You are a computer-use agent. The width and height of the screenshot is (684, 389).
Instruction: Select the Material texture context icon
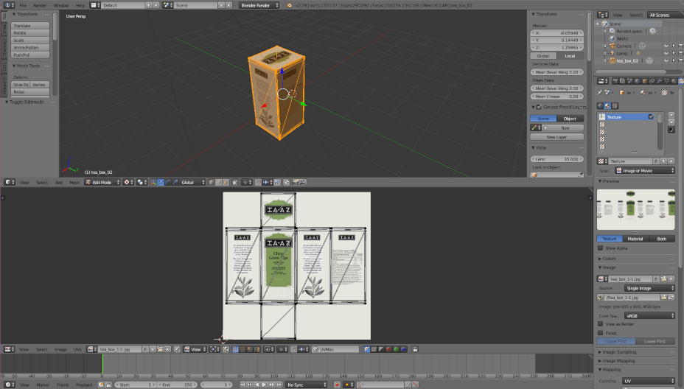pos(607,106)
